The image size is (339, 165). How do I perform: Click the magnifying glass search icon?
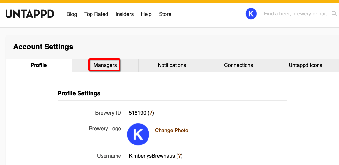334,14
